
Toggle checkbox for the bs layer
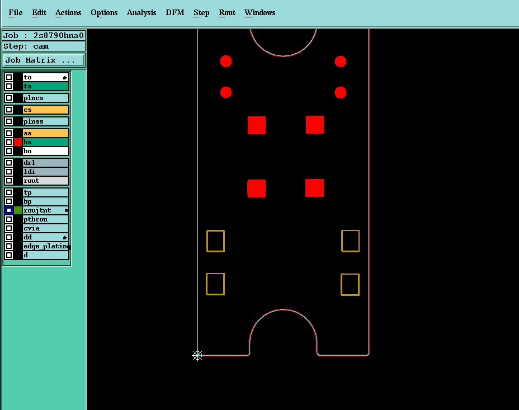click(9, 142)
